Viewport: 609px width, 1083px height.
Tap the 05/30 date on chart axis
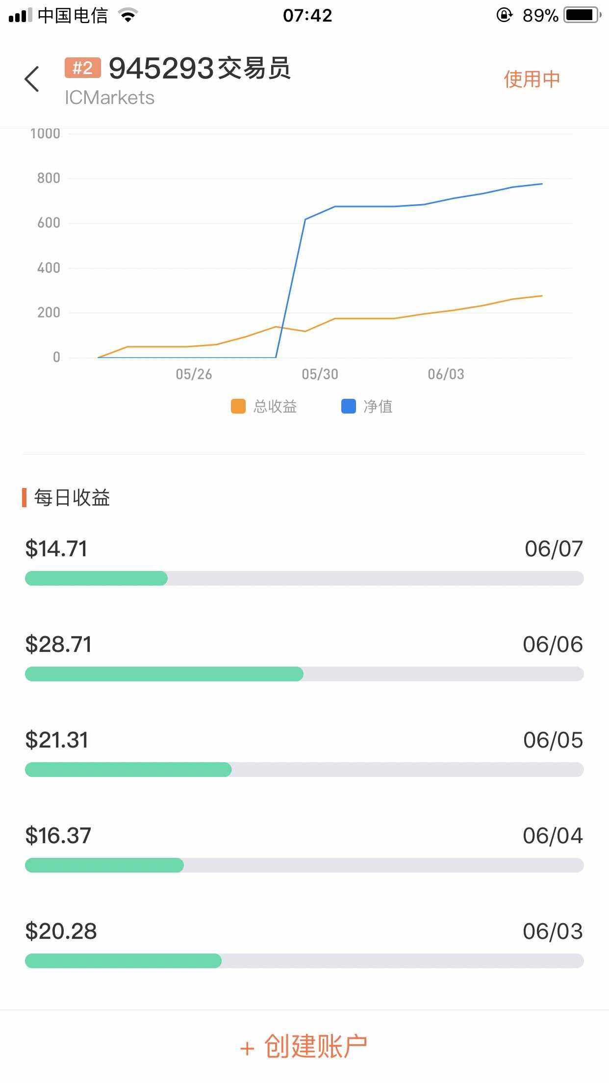[320, 374]
